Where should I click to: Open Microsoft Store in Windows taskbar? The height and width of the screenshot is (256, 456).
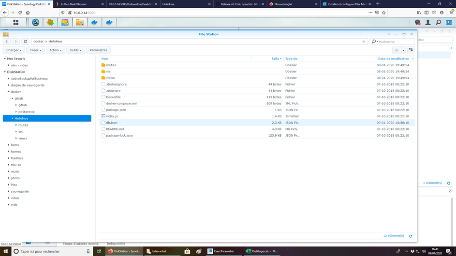coord(187,251)
